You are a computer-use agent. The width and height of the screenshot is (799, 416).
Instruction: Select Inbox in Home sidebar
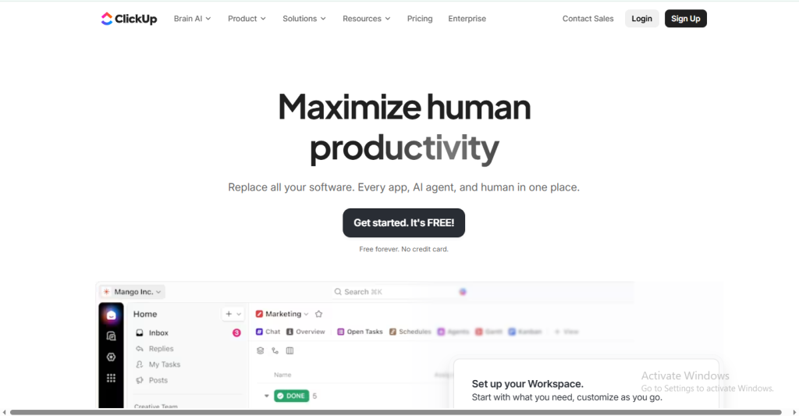click(158, 332)
